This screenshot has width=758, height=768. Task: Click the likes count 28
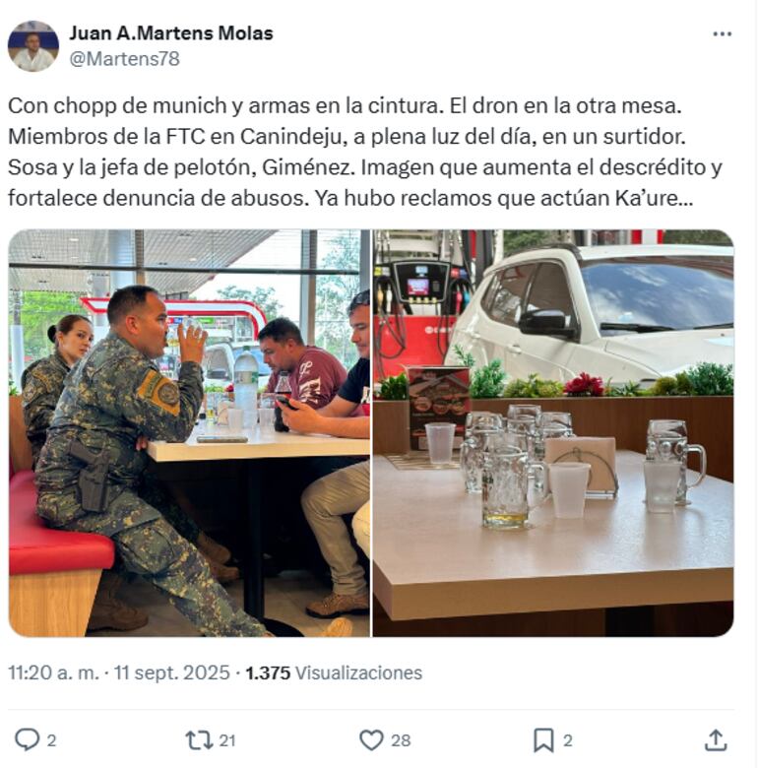pyautogui.click(x=401, y=740)
